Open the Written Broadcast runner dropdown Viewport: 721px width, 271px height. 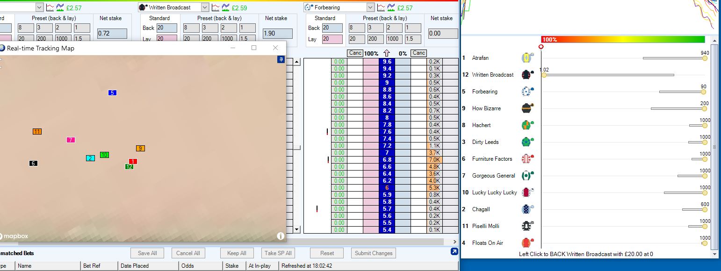(x=205, y=7)
